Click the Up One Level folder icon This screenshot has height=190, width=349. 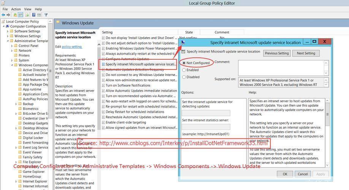[x=15, y=15]
